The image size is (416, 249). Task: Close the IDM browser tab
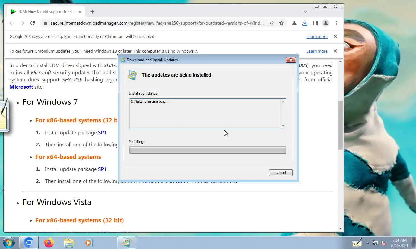(x=80, y=12)
